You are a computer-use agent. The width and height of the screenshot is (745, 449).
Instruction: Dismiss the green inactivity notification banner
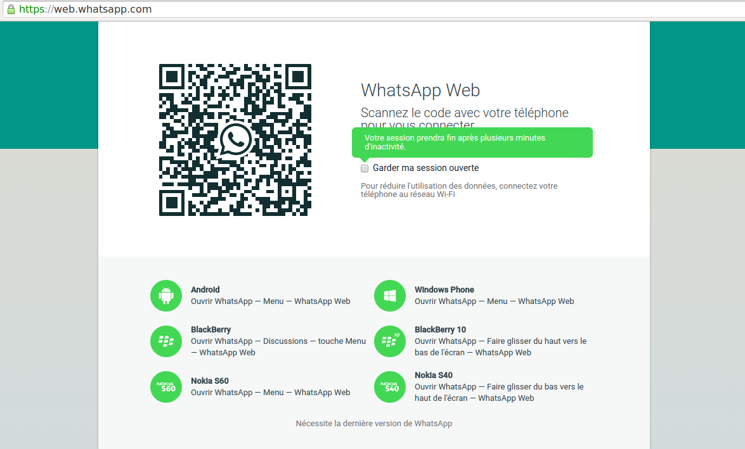click(x=472, y=142)
